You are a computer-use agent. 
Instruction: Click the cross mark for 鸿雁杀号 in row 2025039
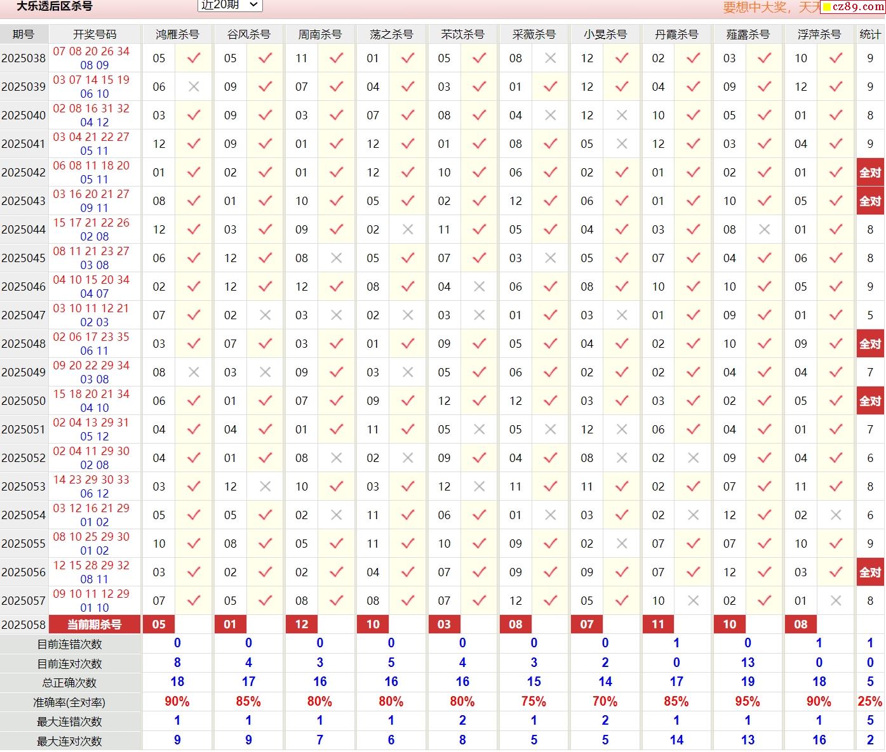(194, 86)
